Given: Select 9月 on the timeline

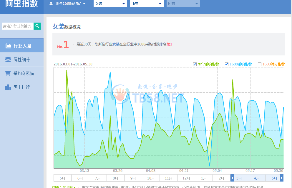Looking at the screenshot, I should 133,178.
